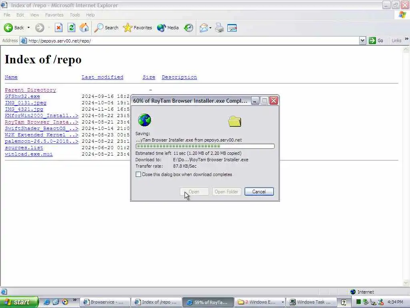Open the Search pane from the toolbar
410x308 pixels.
(x=106, y=28)
